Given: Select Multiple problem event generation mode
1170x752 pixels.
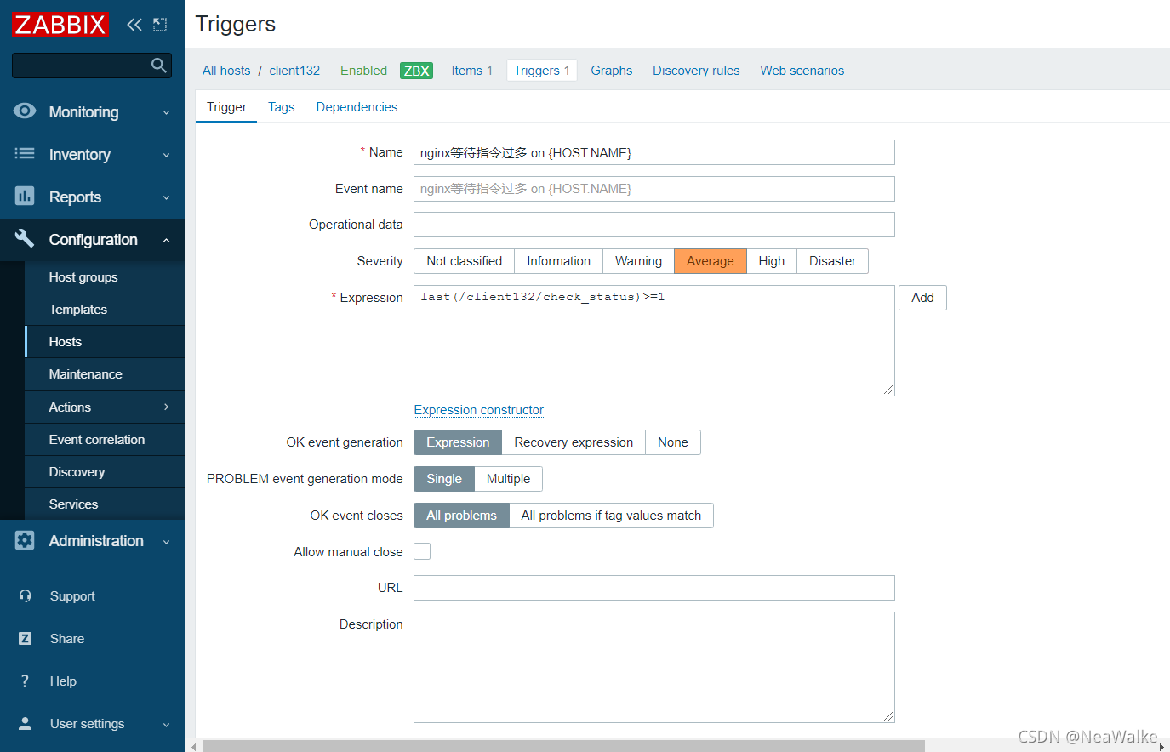Looking at the screenshot, I should coord(508,479).
